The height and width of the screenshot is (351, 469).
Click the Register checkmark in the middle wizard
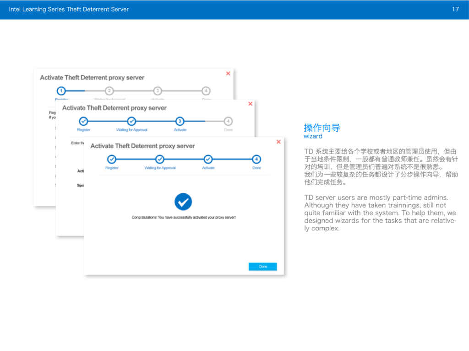click(83, 121)
